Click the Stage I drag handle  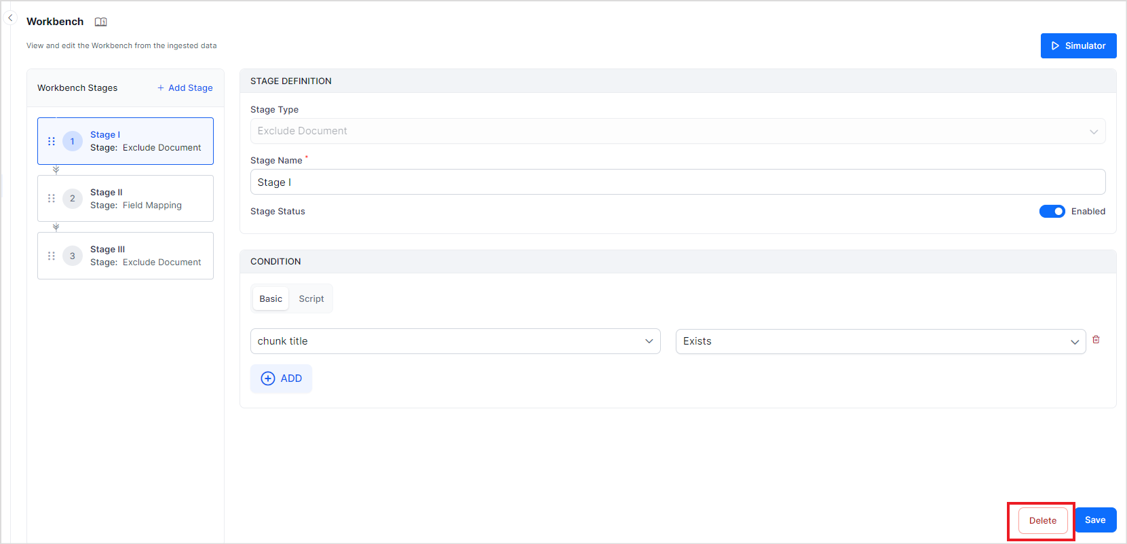click(x=52, y=141)
